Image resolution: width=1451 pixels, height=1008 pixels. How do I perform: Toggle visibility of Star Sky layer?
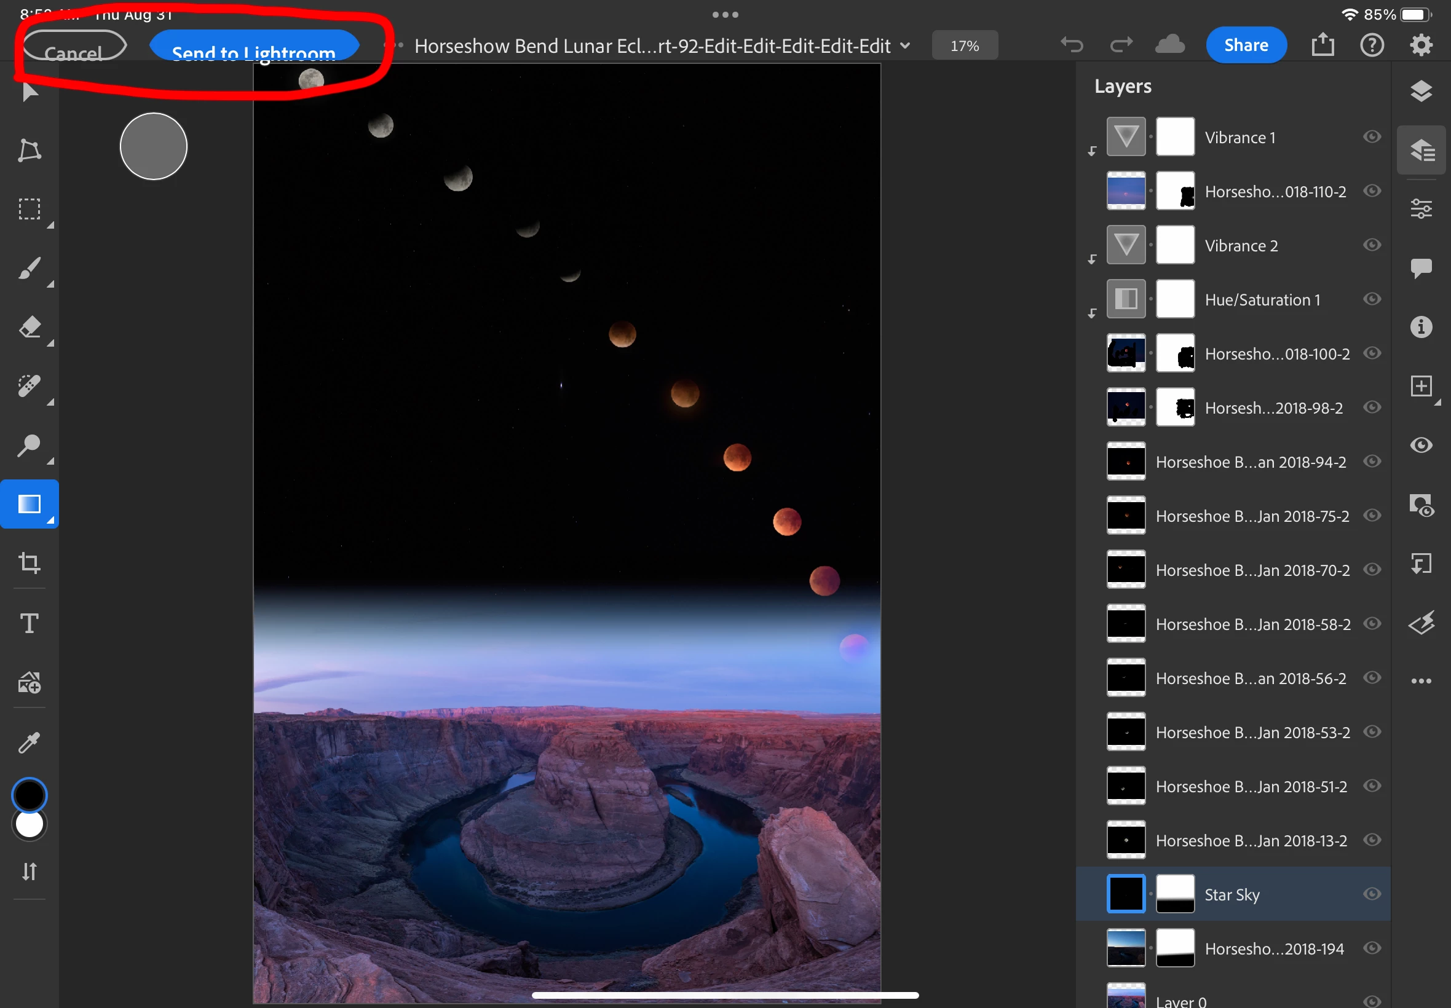(x=1372, y=894)
